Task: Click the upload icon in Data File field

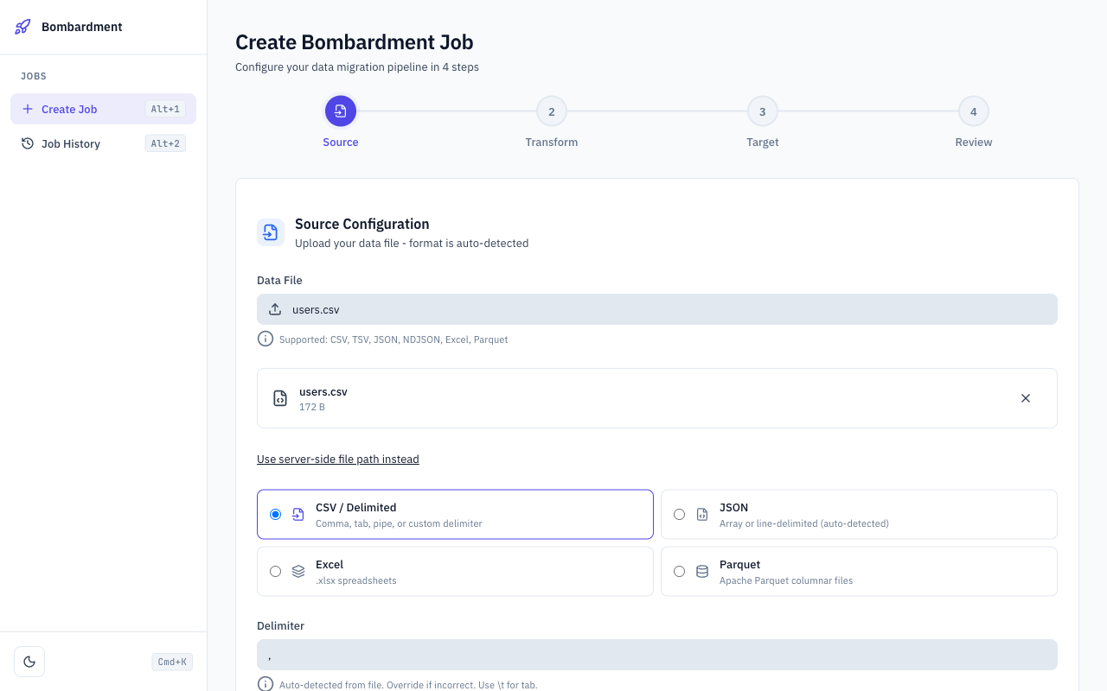Action: click(276, 308)
